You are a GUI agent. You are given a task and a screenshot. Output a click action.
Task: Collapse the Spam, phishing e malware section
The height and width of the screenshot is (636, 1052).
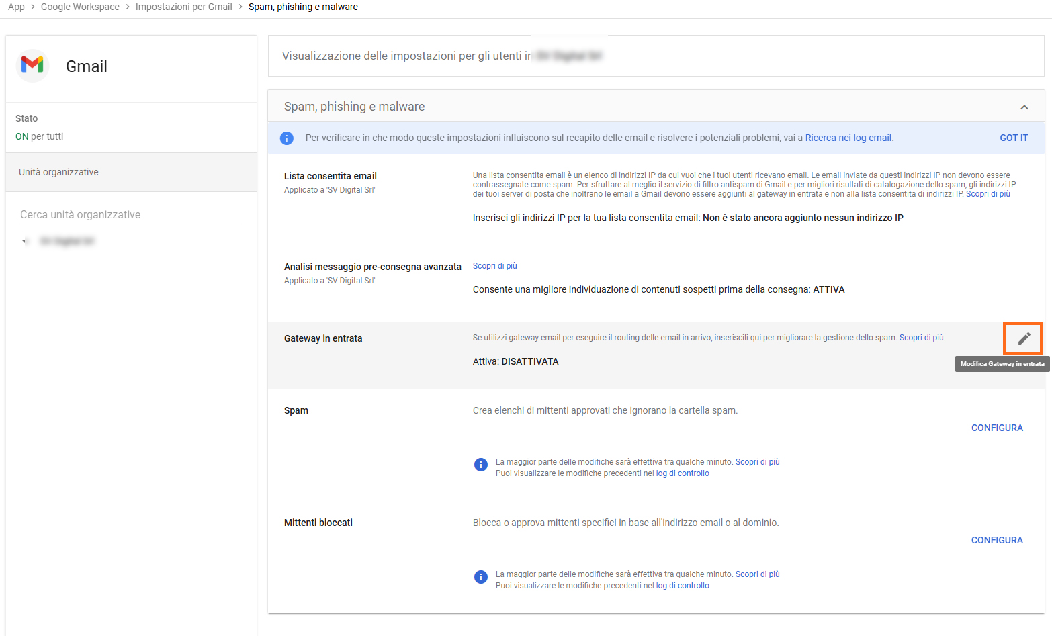pyautogui.click(x=1024, y=107)
